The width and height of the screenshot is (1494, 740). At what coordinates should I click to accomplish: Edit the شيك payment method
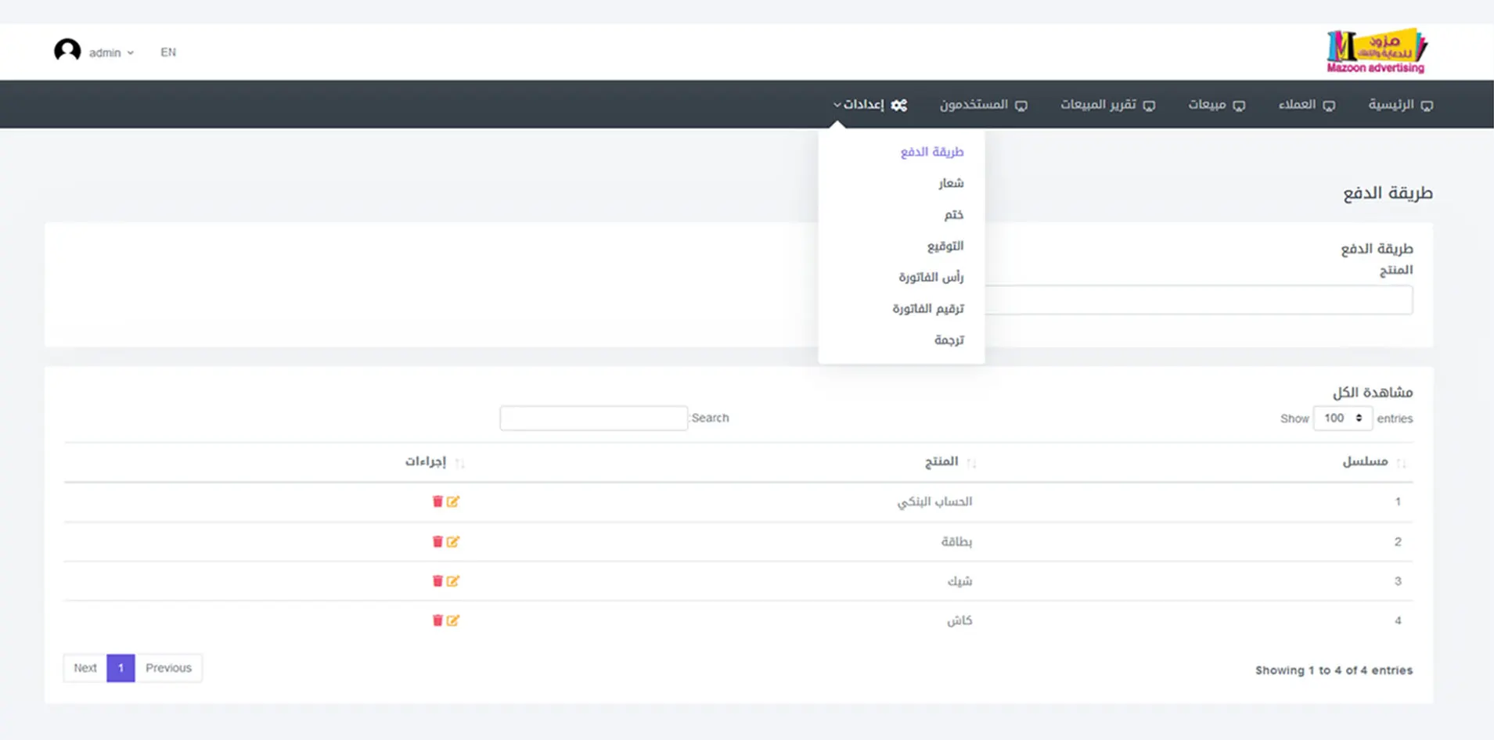coord(453,581)
